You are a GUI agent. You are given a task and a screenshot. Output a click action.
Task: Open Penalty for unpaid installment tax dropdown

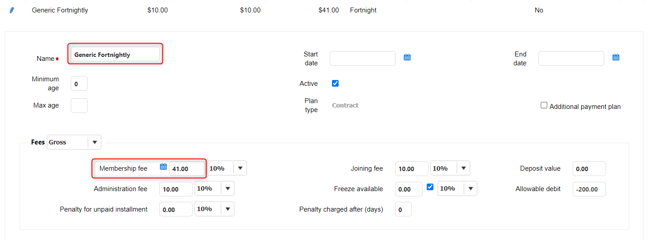pyautogui.click(x=227, y=209)
